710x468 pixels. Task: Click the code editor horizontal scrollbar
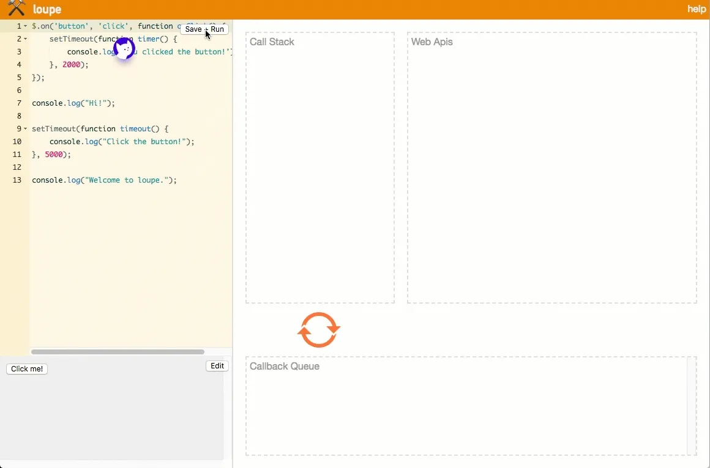coord(118,352)
